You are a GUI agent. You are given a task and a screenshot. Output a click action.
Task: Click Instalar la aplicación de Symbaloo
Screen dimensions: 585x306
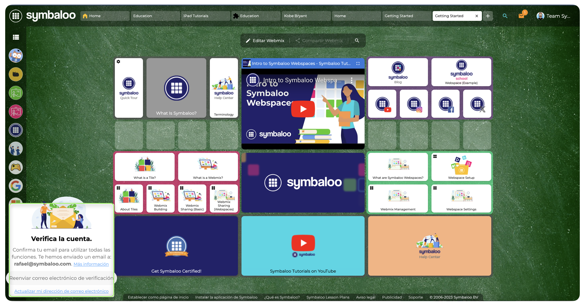click(x=226, y=297)
